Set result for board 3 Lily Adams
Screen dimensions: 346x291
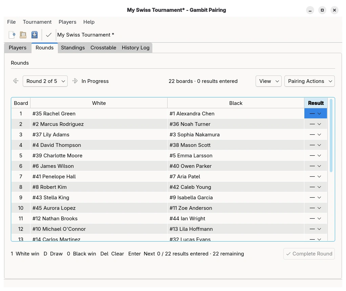(316, 135)
